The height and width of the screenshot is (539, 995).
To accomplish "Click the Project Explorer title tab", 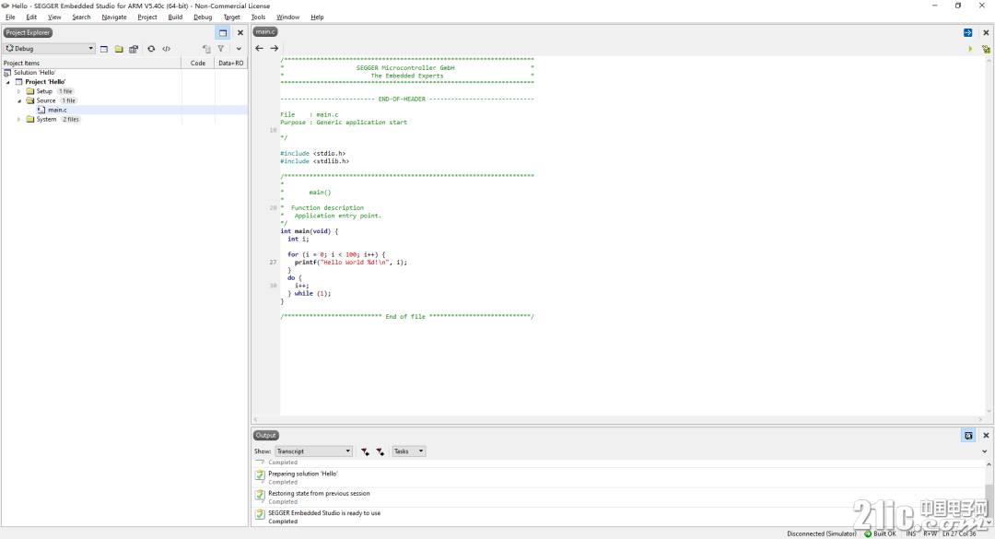I will pyautogui.click(x=28, y=32).
